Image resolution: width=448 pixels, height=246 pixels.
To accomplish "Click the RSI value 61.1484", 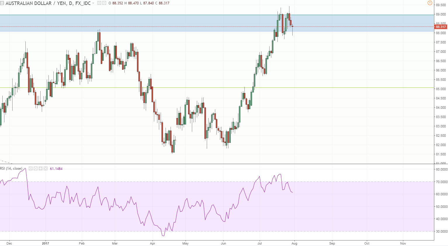I will click(x=56, y=169).
